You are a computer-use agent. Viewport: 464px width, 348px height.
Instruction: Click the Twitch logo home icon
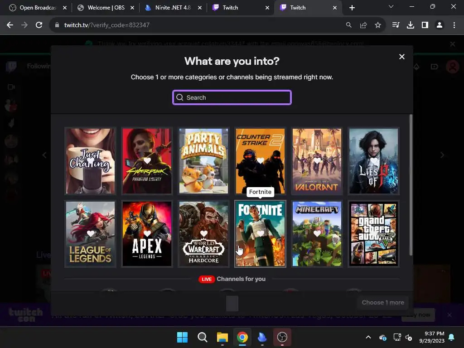(x=11, y=67)
